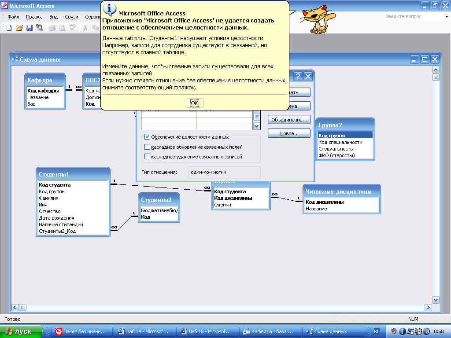Click the Схема данных window title icon
This screenshot has width=451, height=338.
click(15, 59)
